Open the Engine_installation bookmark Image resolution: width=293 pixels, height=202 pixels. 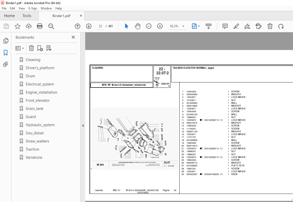tap(41, 92)
